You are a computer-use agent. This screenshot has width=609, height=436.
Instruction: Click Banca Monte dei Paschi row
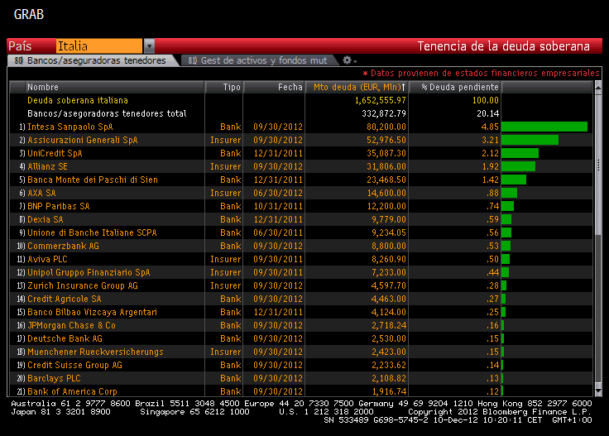click(x=92, y=180)
